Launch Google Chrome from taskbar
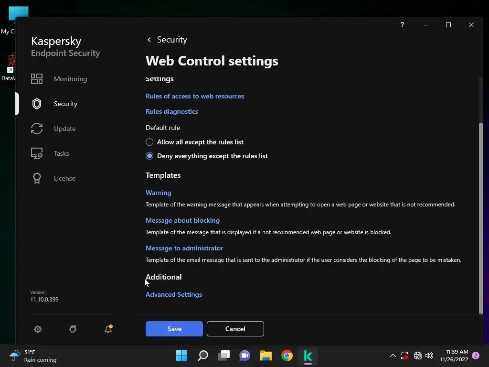 [x=287, y=356]
